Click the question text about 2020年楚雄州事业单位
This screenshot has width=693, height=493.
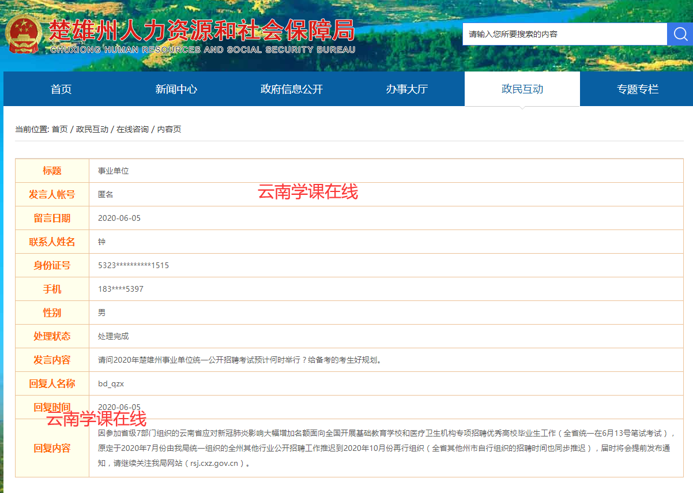(240, 360)
